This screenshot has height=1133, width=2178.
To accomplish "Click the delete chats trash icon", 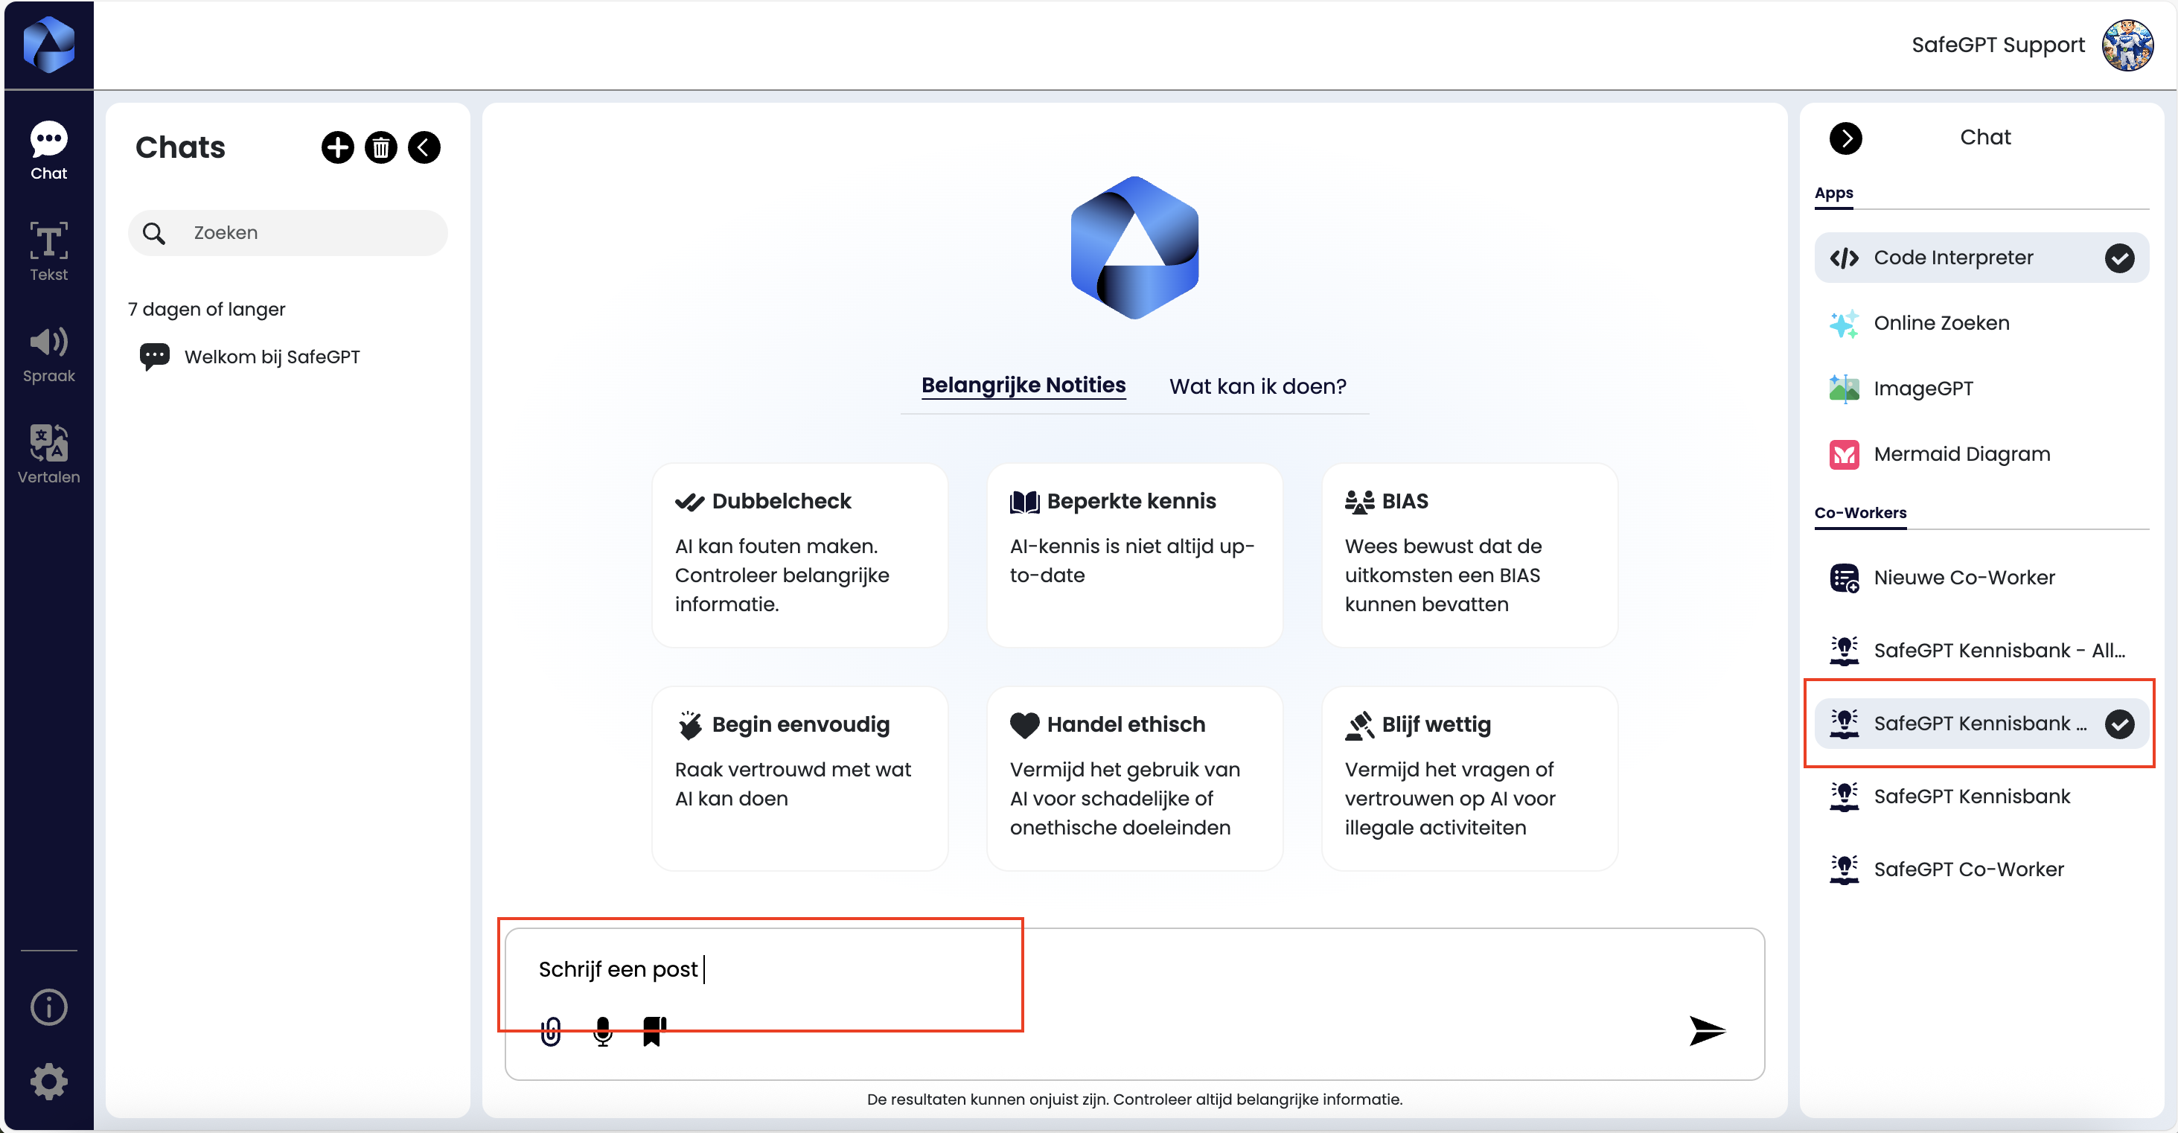I will point(380,147).
